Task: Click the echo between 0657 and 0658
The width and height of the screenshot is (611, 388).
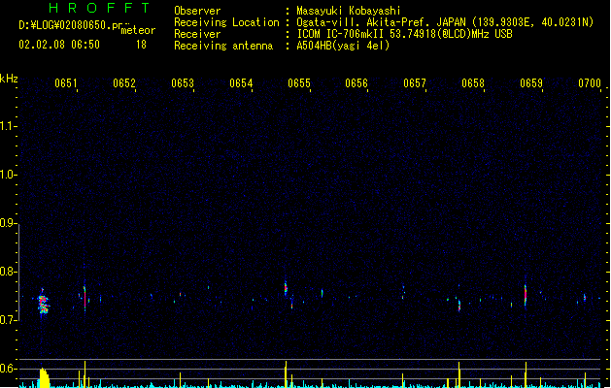Action: point(459,306)
